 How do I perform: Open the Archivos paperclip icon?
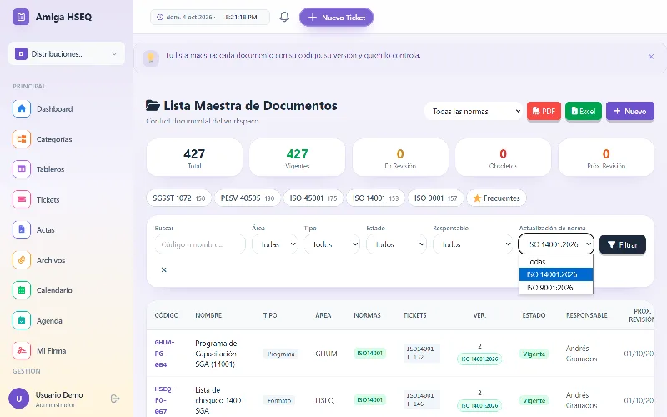click(x=22, y=260)
